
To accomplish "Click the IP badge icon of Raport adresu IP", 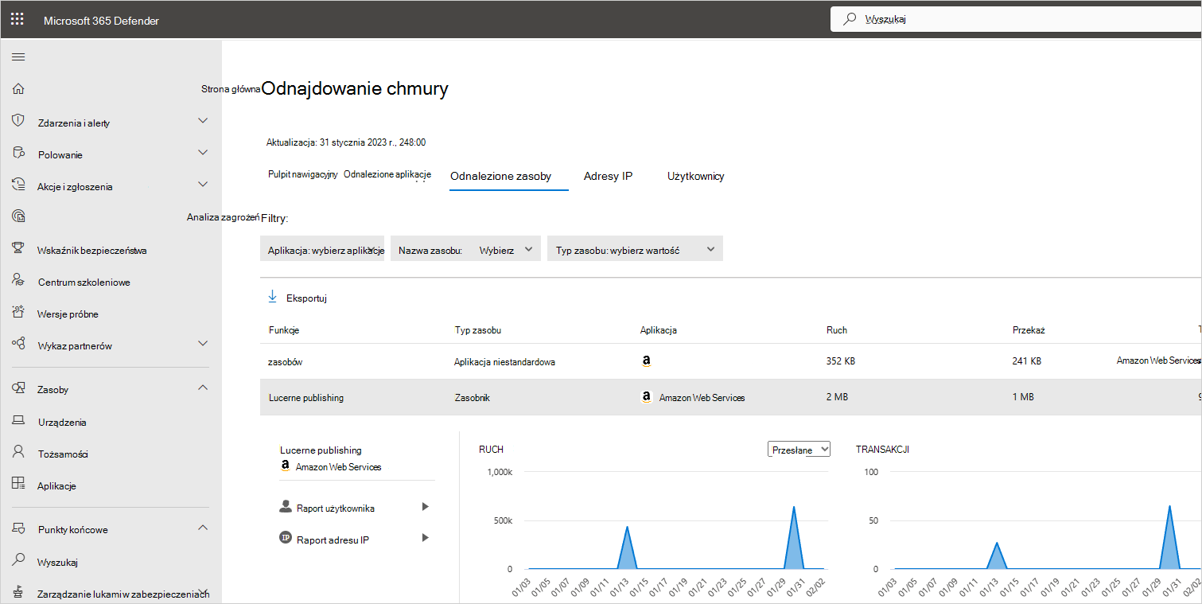I will click(x=286, y=538).
